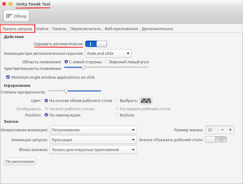Click the По умолчанию reset button
The height and width of the screenshot is (184, 243).
coord(20,162)
